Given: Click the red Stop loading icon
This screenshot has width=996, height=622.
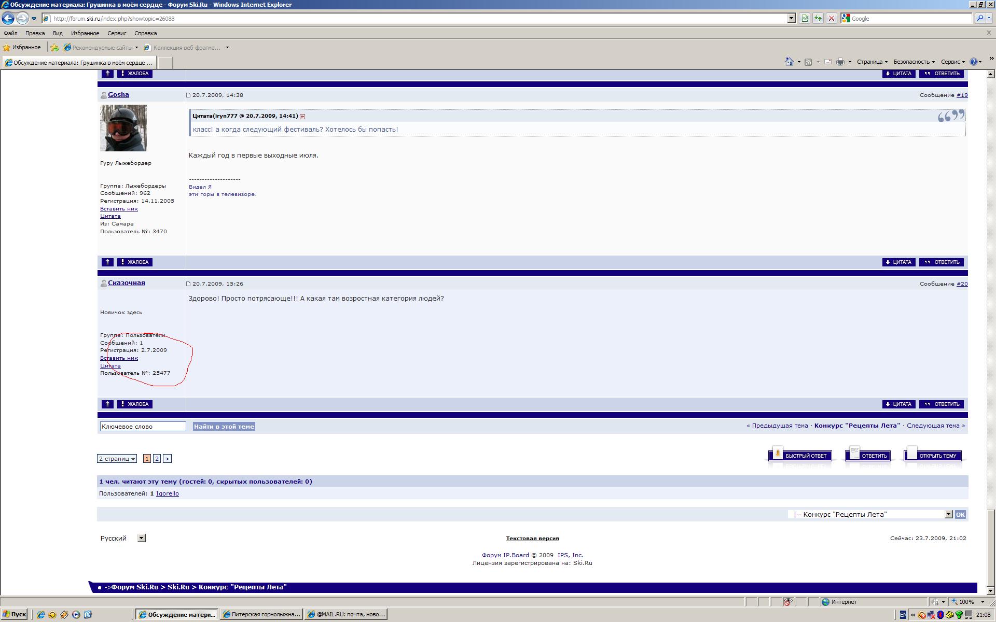Looking at the screenshot, I should pos(832,19).
